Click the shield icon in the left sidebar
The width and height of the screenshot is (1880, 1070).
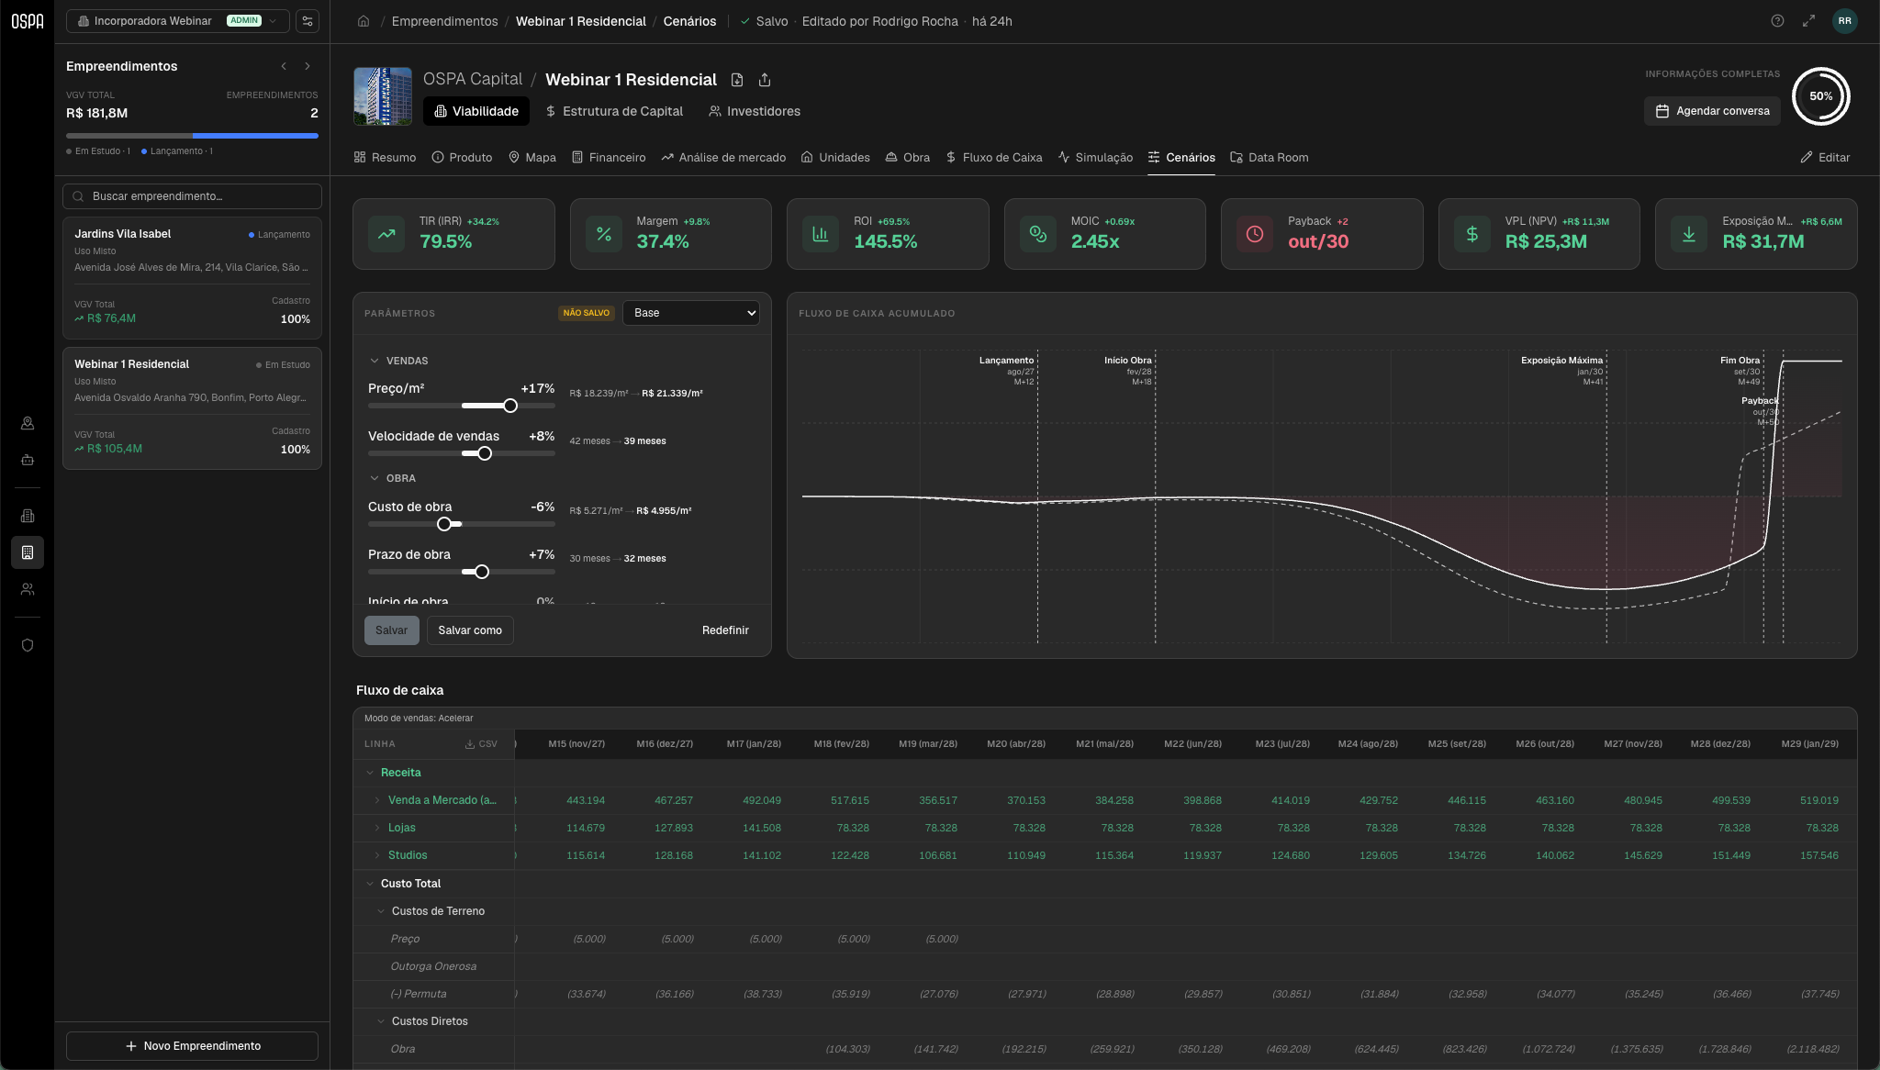[28, 645]
